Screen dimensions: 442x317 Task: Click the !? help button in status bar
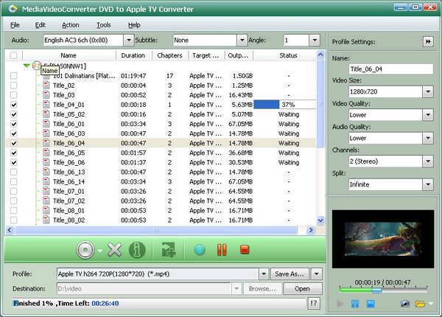click(314, 304)
